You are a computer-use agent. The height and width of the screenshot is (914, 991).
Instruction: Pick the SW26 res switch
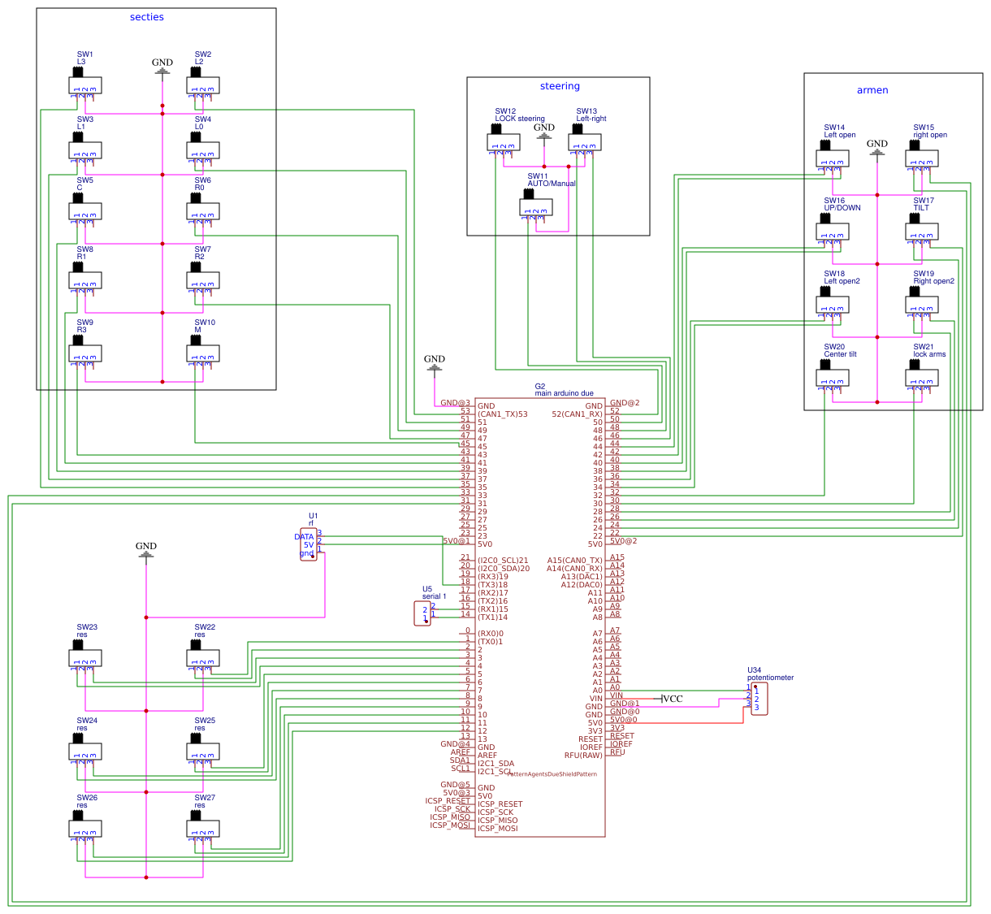pyautogui.click(x=85, y=827)
